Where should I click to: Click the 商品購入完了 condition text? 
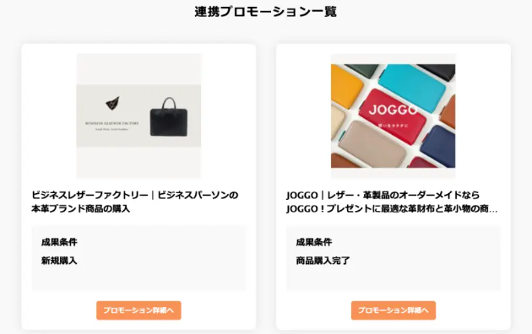coord(323,261)
